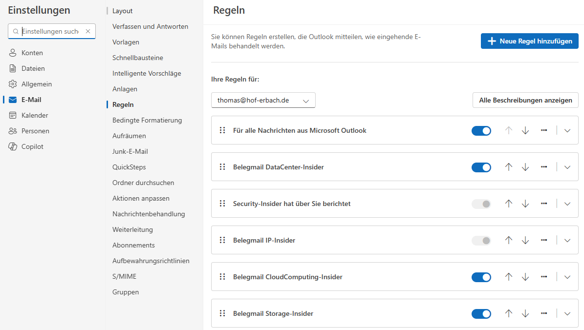Go to Junk-E-Mail settings
Viewport: 584px width, 330px height.
[130, 151]
